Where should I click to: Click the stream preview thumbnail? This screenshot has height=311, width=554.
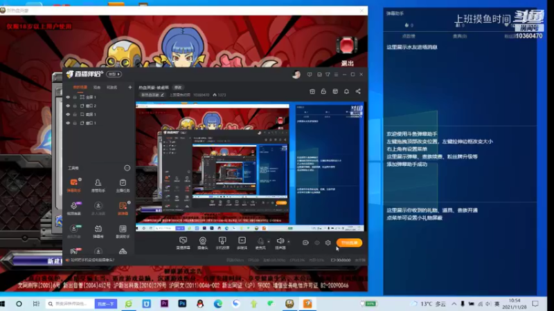(250, 167)
